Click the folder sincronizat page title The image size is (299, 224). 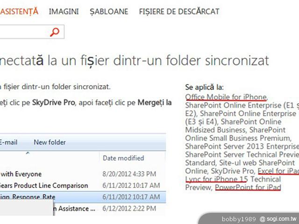(135, 61)
